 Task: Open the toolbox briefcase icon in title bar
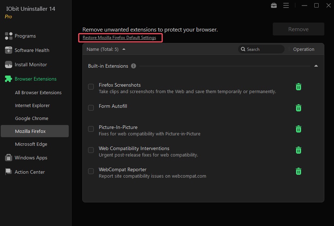point(274,5)
